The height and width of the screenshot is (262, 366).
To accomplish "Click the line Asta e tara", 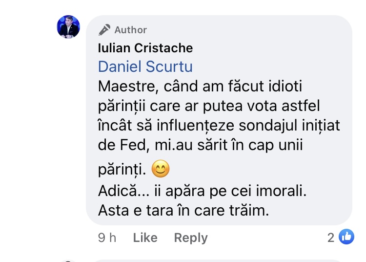I will point(183,211).
